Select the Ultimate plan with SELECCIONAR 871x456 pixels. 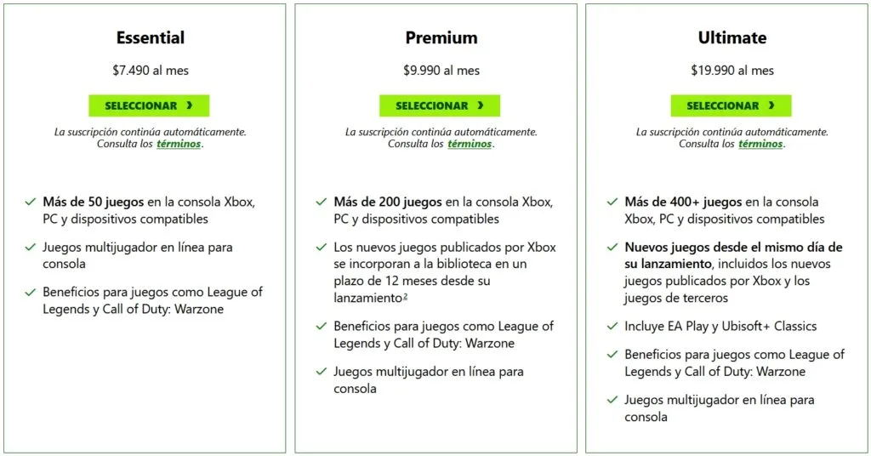pos(731,105)
